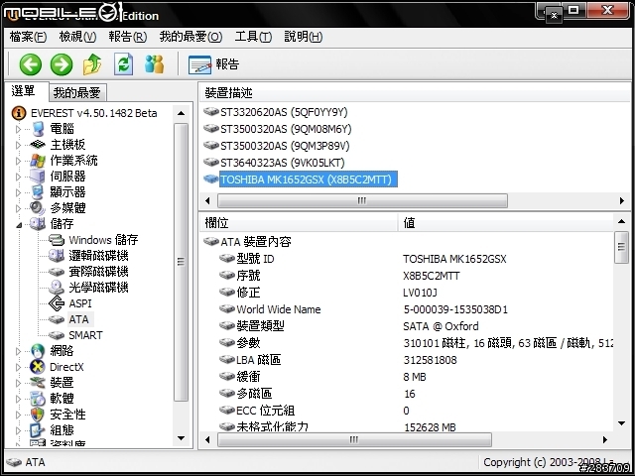Select the 主機板 motherboard icon
Viewport: 635px width, 476px height.
coord(38,144)
